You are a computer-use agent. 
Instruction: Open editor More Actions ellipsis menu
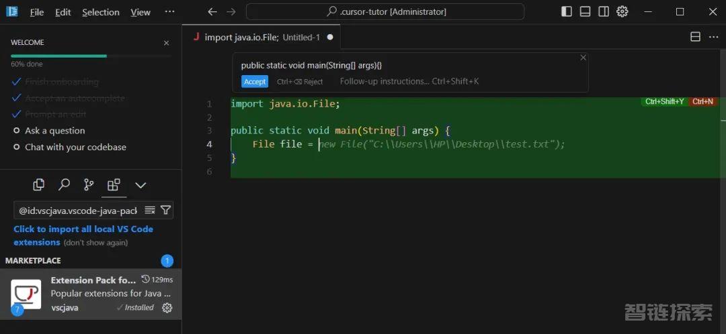point(713,37)
